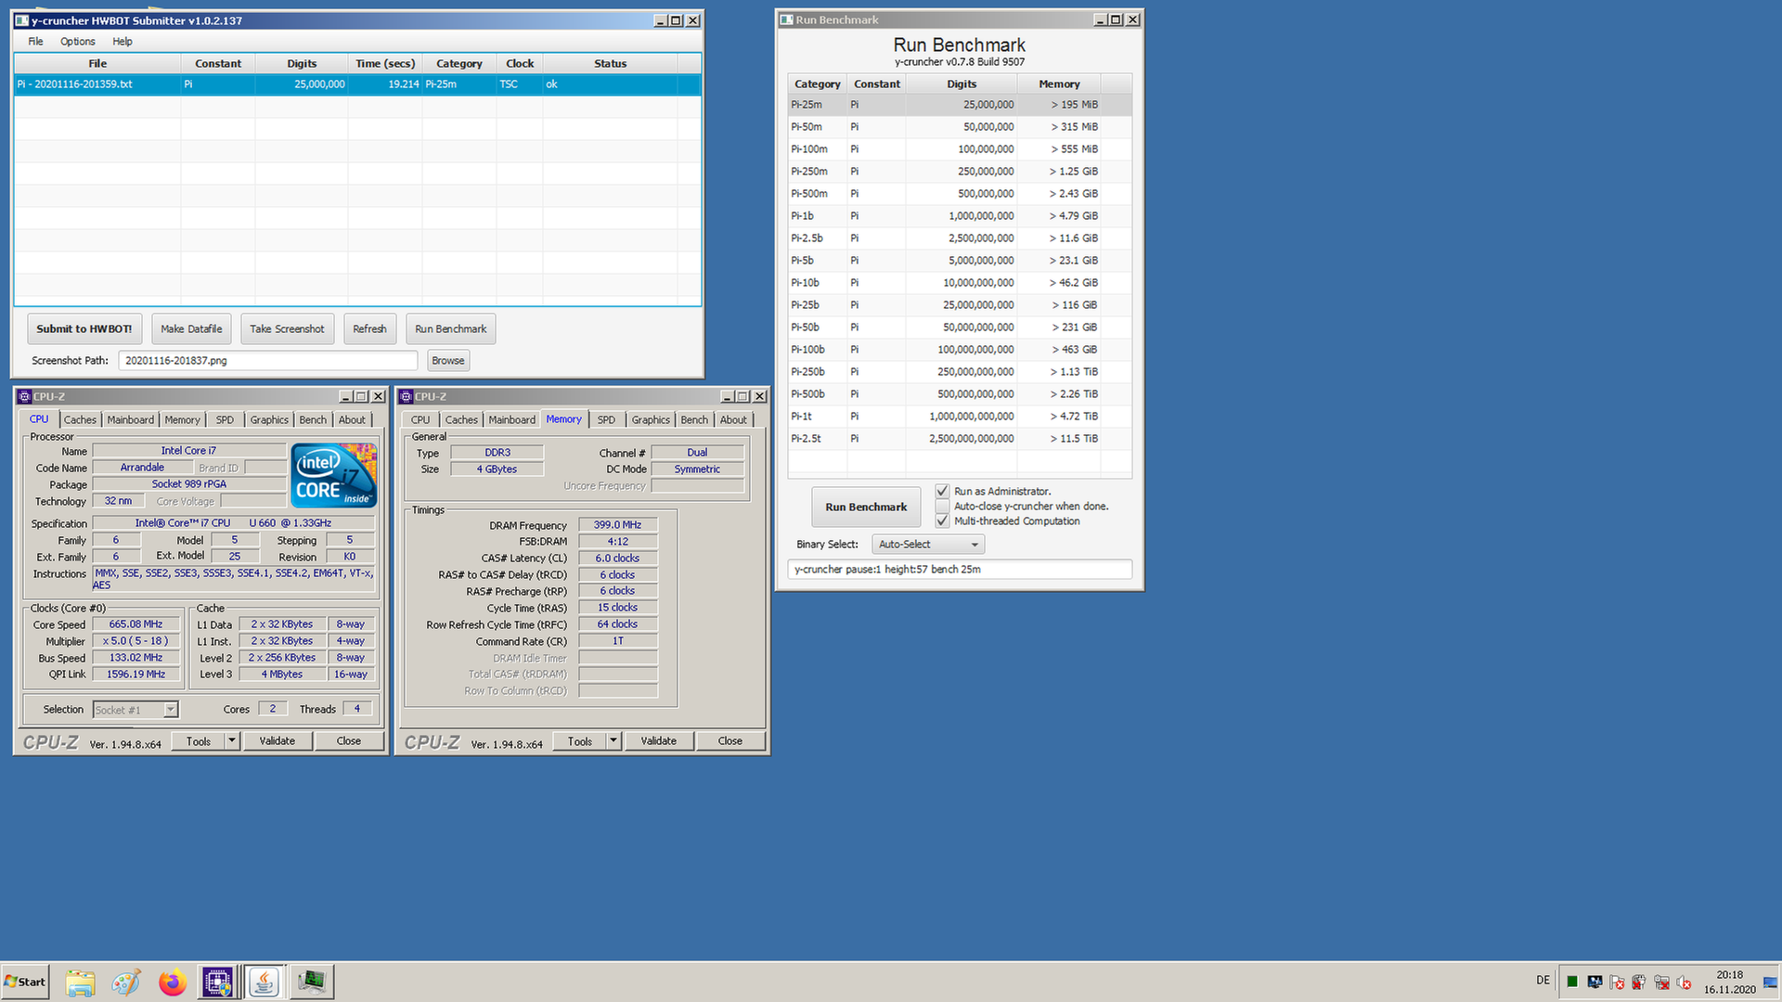Click the green square tray icon

(1572, 982)
